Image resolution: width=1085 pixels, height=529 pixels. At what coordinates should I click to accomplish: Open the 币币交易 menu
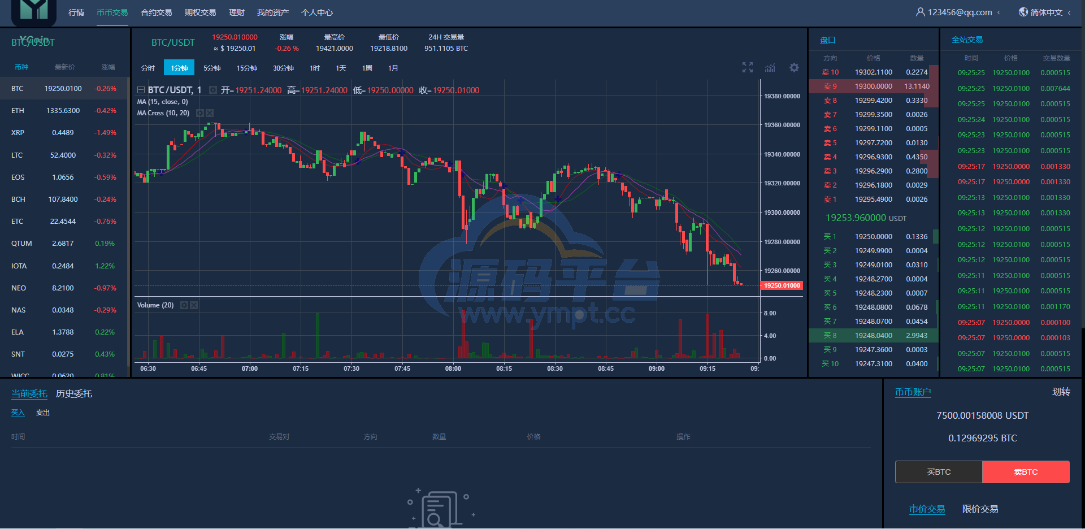click(x=112, y=12)
